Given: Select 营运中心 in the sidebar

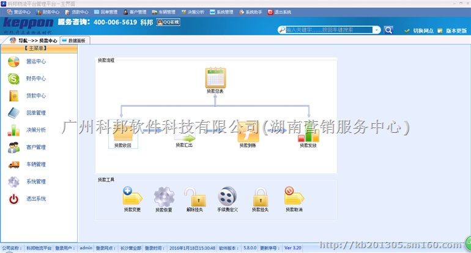Looking at the screenshot, I should point(35,62).
